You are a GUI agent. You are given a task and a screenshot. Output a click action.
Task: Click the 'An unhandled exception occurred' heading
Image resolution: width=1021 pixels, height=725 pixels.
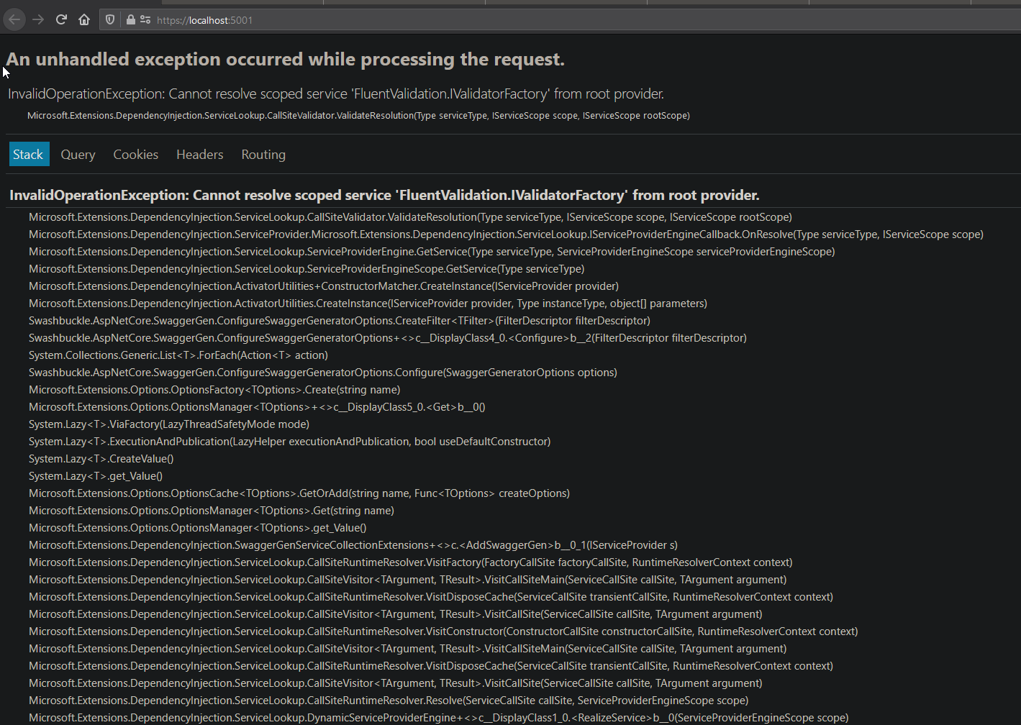click(286, 59)
